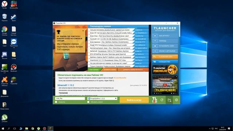Select the GreenWorld 1.8-1.13.2 server row
This screenshot has width=233, height=131.
pos(118,60)
